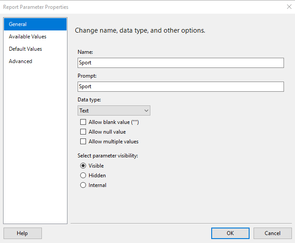Enable the Allow blank value checkbox
This screenshot has height=243, width=295.
(x=83, y=122)
